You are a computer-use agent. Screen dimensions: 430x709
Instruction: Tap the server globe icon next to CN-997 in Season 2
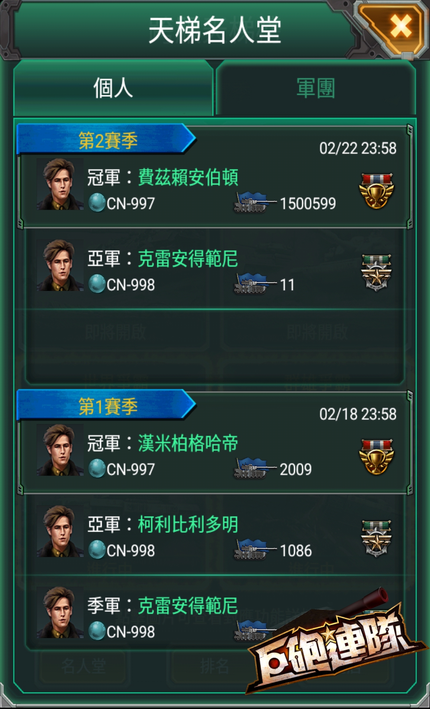[97, 202]
